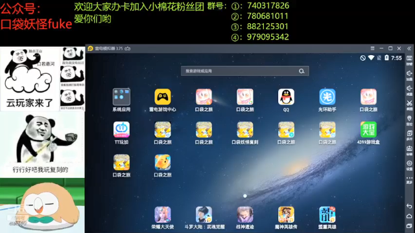Open 口袋之旅 icon immediately right of 口袋妖怪复刻
Image resolution: width=415 pixels, height=233 pixels.
point(286,129)
